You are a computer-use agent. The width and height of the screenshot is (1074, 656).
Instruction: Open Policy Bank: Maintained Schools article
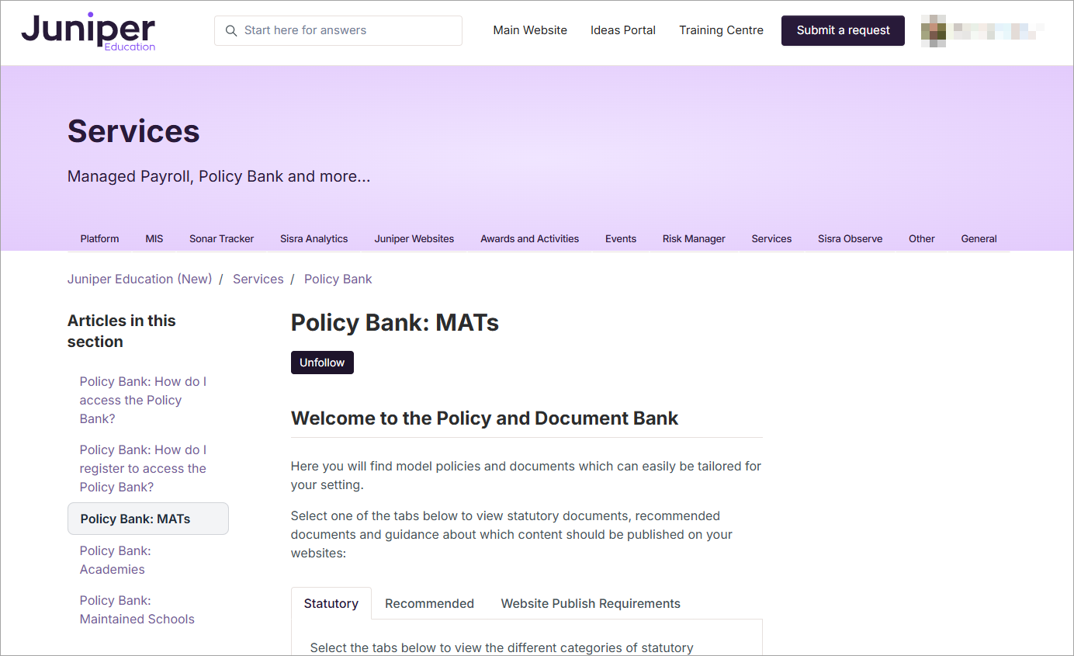pyautogui.click(x=137, y=609)
